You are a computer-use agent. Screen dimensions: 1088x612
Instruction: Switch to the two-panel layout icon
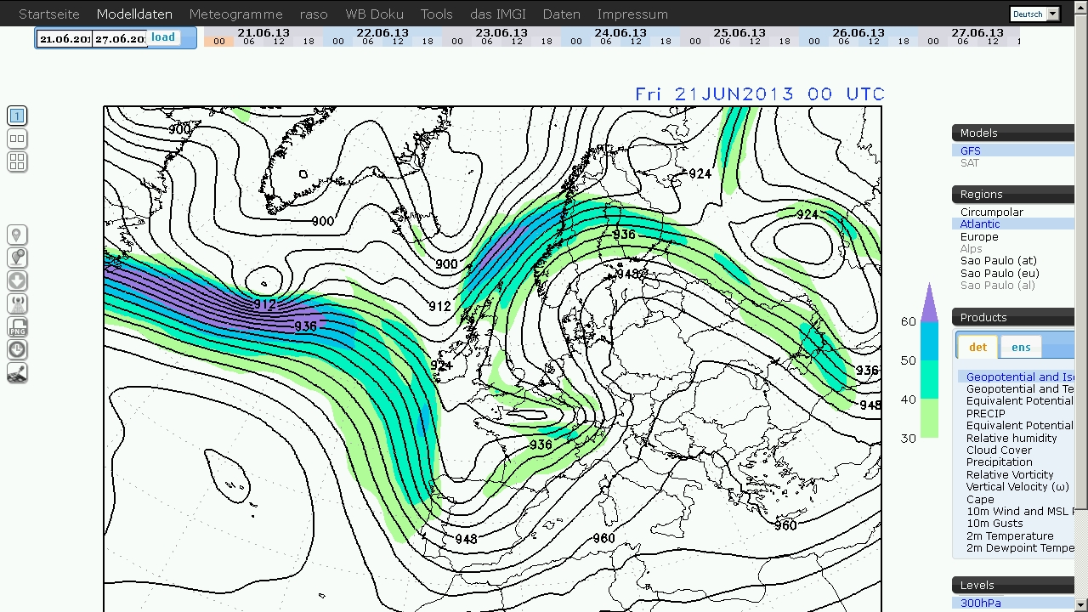coord(17,139)
